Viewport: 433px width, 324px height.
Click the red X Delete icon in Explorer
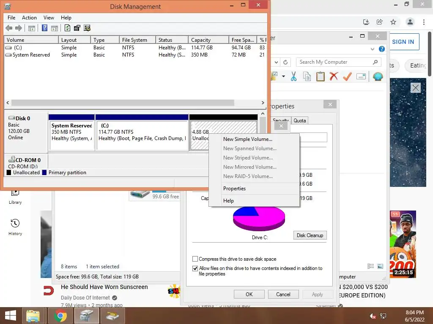tap(334, 76)
